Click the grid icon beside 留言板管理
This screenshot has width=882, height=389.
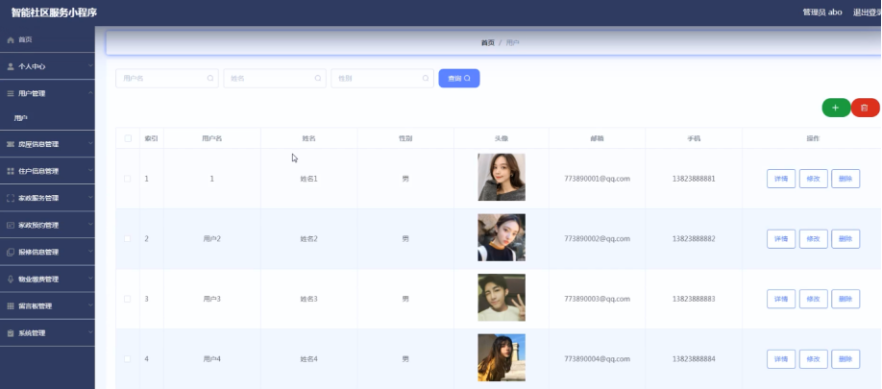[11, 305]
